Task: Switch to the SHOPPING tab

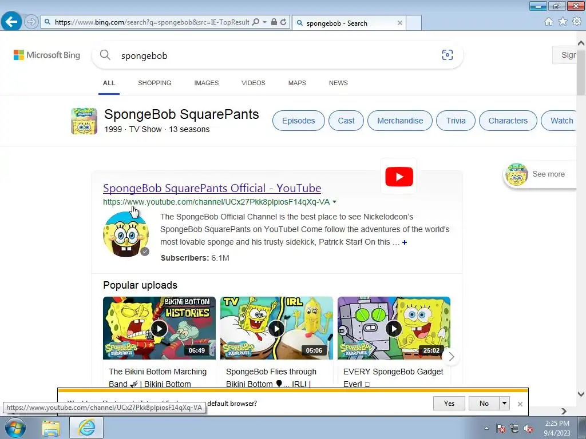Action: (155, 83)
